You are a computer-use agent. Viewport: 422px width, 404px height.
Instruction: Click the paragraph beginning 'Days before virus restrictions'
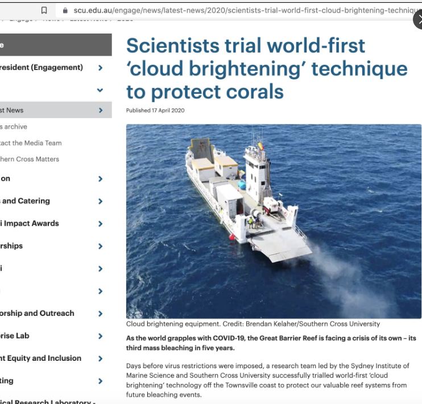tap(268, 380)
